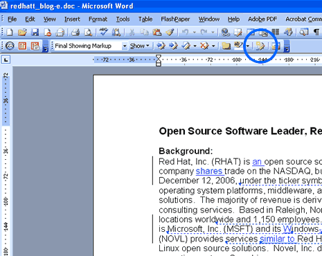Open the Drawing toolbar icon
The height and width of the screenshot is (256, 322).
[x=288, y=32]
